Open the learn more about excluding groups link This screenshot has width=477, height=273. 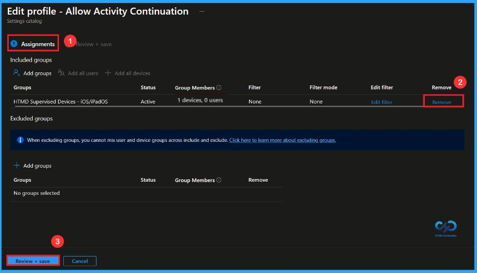tap(282, 140)
